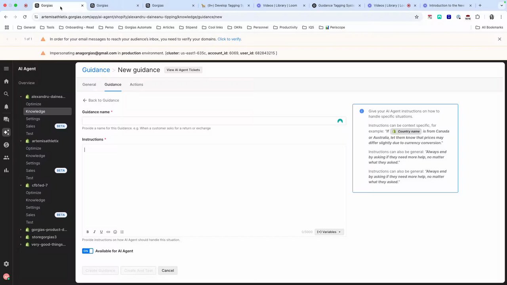Toggle the Available for AI Agent switch

pyautogui.click(x=88, y=251)
